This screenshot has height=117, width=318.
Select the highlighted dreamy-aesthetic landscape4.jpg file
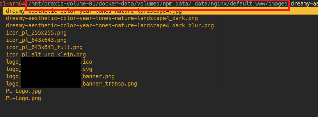pyautogui.click(x=94, y=11)
